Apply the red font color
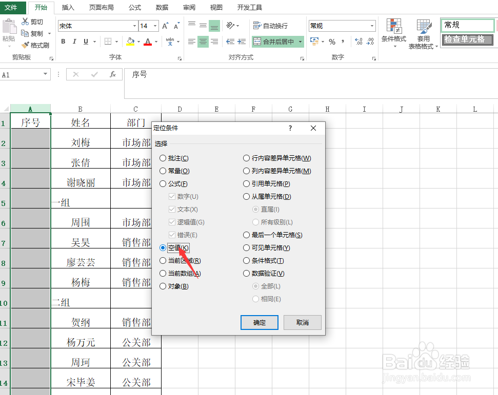Screen dimensions: 498x395 [x=148, y=41]
